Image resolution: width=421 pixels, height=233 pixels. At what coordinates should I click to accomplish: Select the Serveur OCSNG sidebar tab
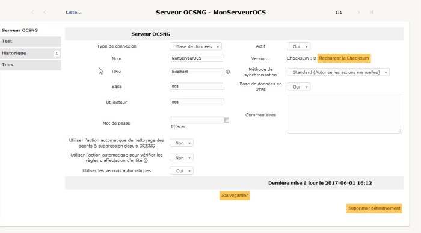pyautogui.click(x=31, y=30)
